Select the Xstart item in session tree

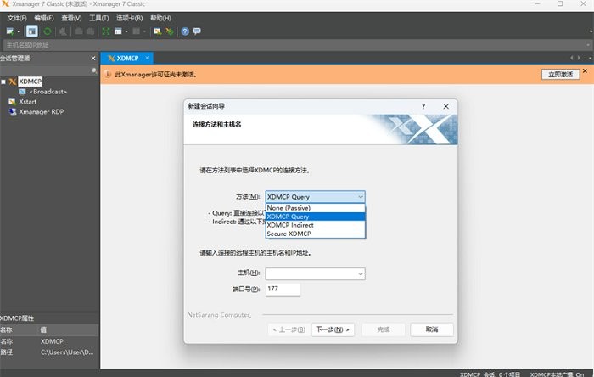tap(28, 101)
